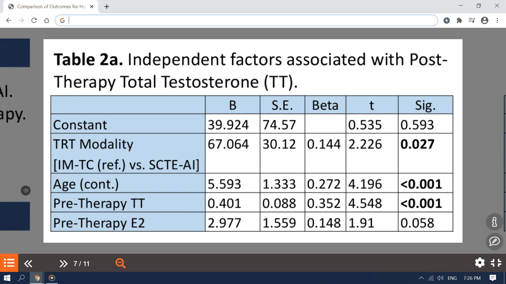Click the 0.058 significance value
The image size is (506, 284).
(417, 223)
